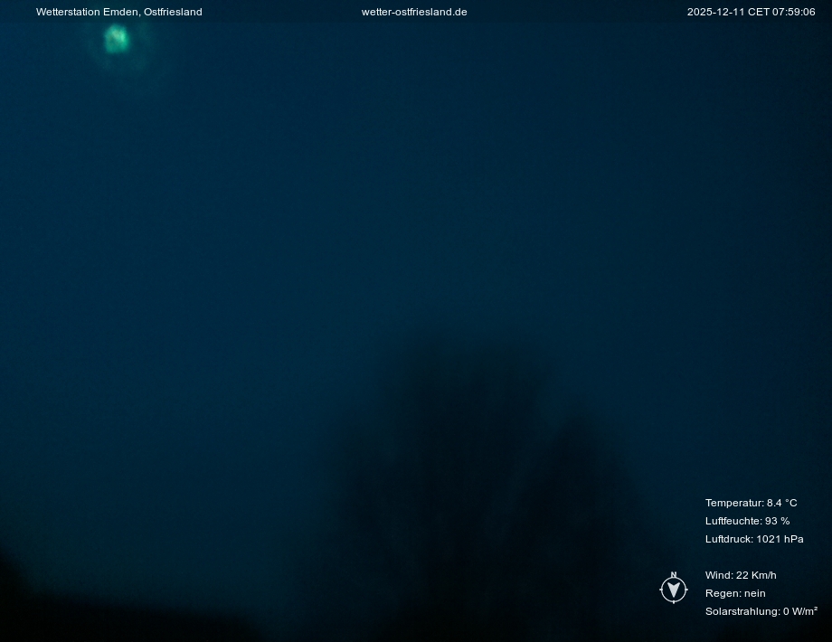
Task: Open the wetter-ostfriesland.de link
Action: [414, 12]
